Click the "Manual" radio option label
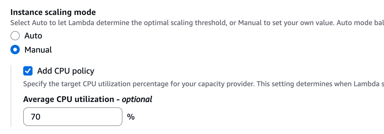384x134 pixels. (38, 50)
